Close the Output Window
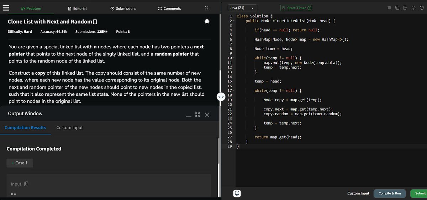This screenshot has width=427, height=200. pos(207,115)
